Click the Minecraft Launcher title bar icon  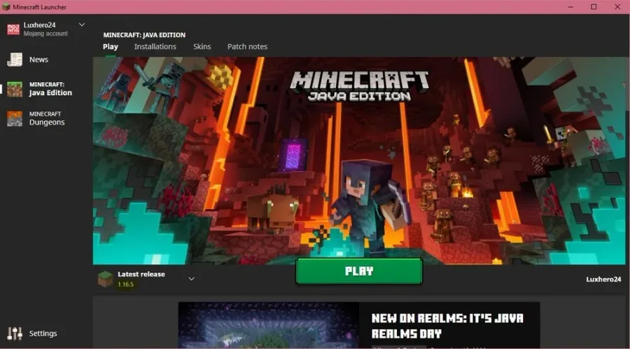click(6, 7)
